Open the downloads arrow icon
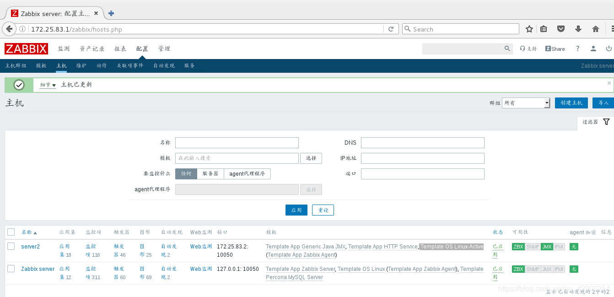This screenshot has height=297, width=614. tap(578, 29)
